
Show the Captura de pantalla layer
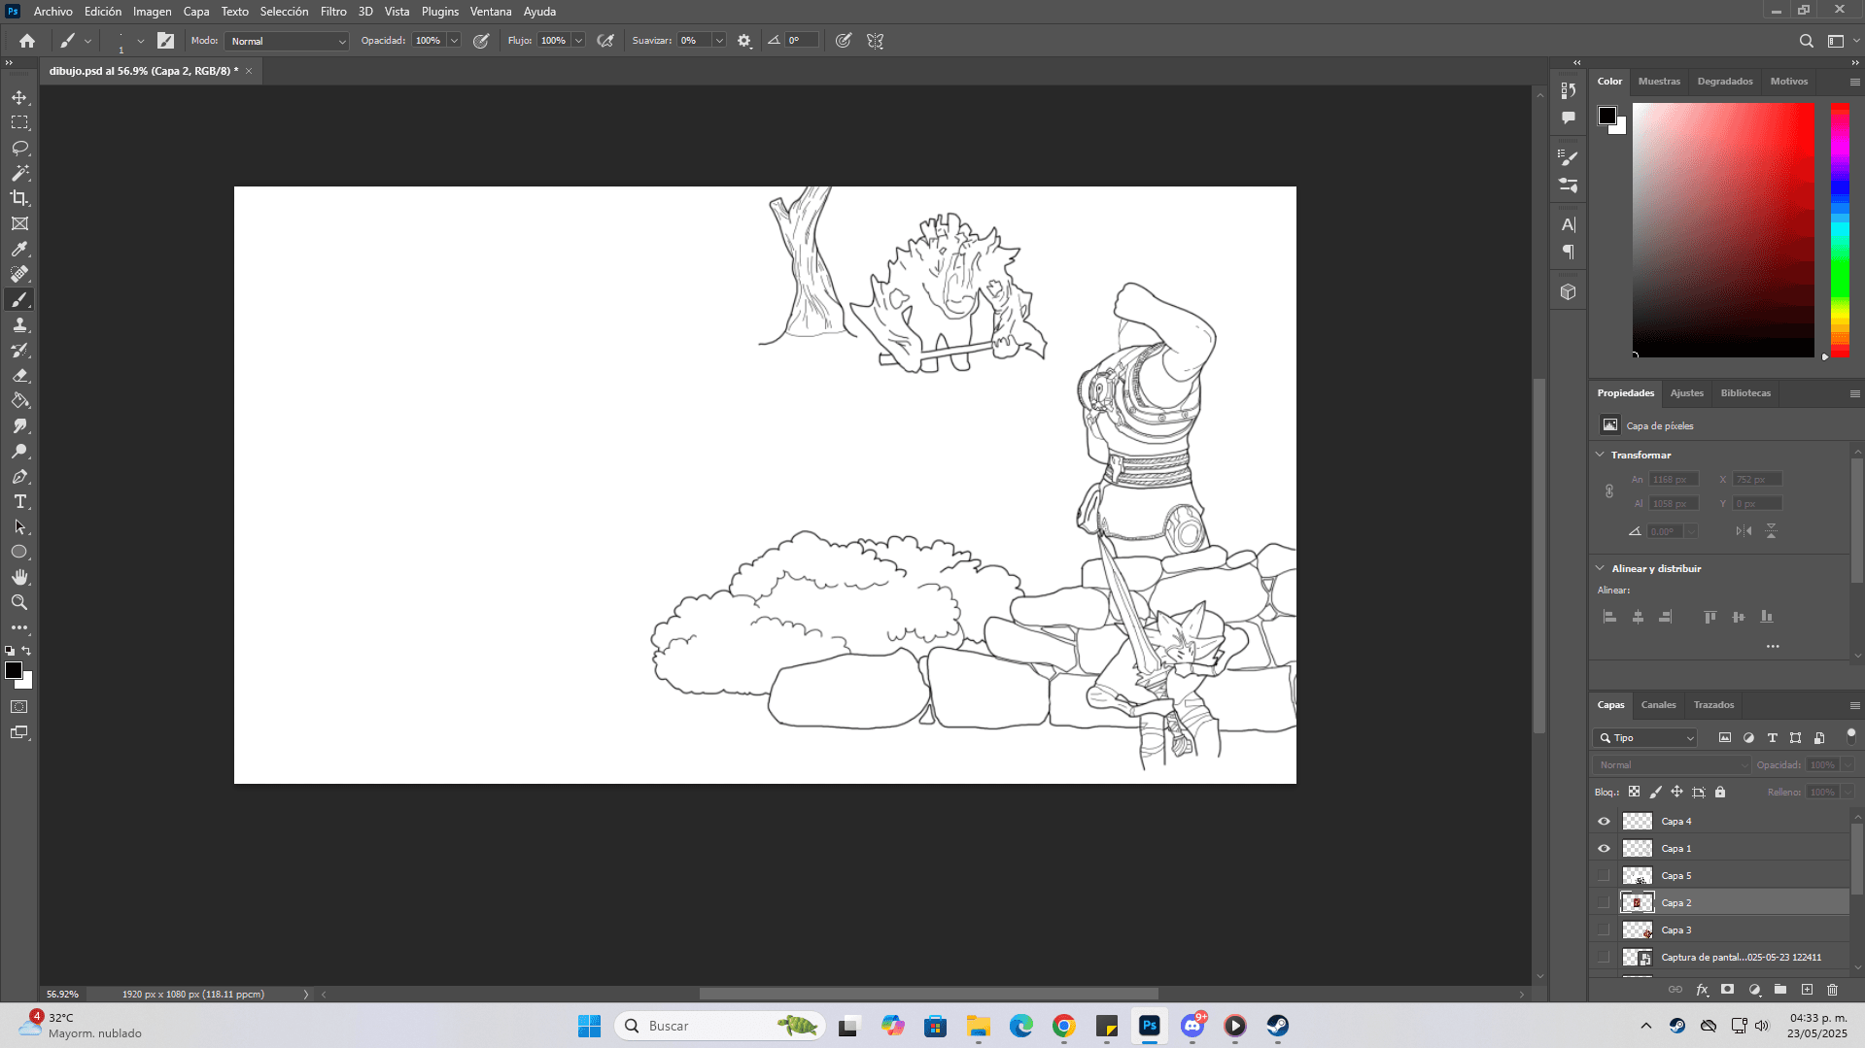(1604, 958)
